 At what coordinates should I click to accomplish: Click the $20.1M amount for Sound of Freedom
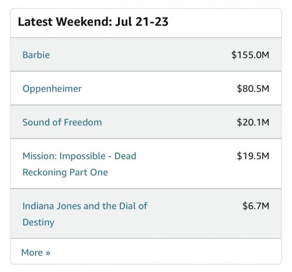click(253, 123)
